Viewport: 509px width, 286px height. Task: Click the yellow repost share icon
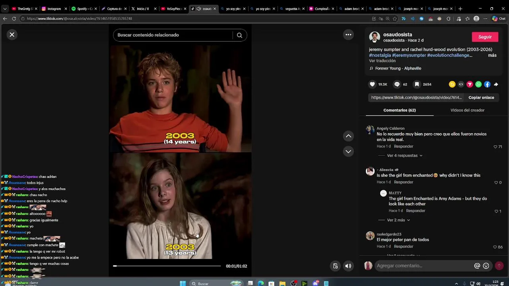452,84
